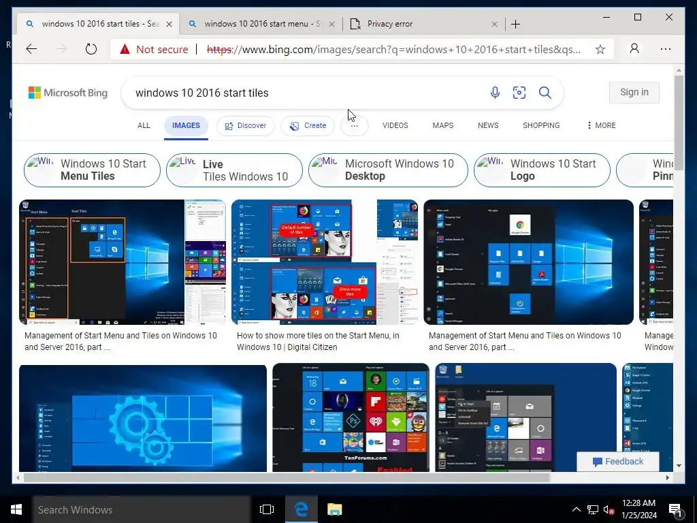The image size is (697, 523).
Task: Open the Feedback button
Action: 618,462
